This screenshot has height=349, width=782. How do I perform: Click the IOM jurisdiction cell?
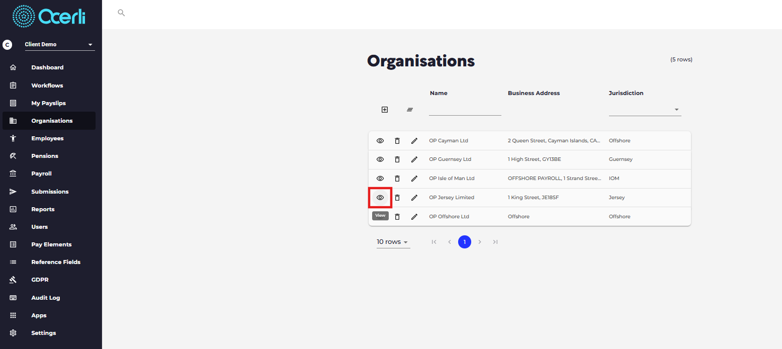614,179
